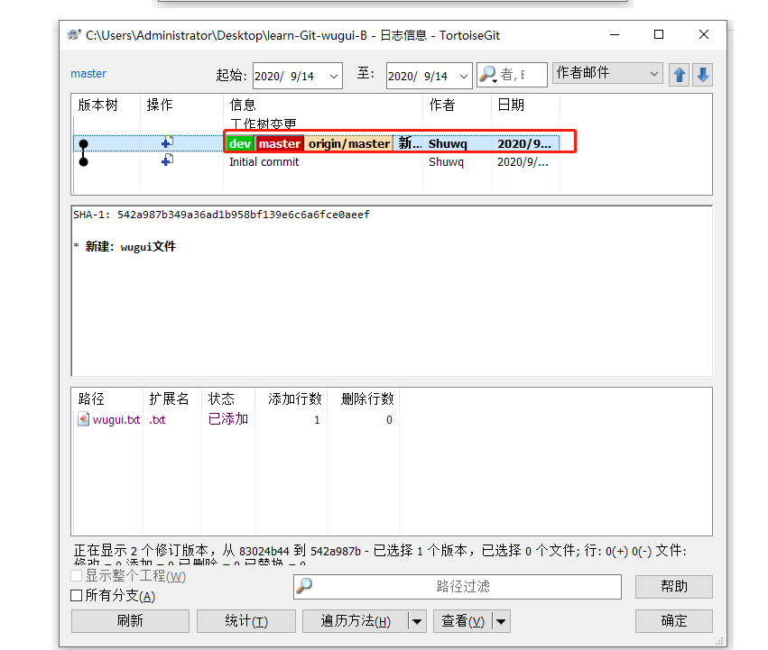Click the magnifier icon in 路径过滤 field
Viewport: 768px width, 650px height.
[x=304, y=585]
